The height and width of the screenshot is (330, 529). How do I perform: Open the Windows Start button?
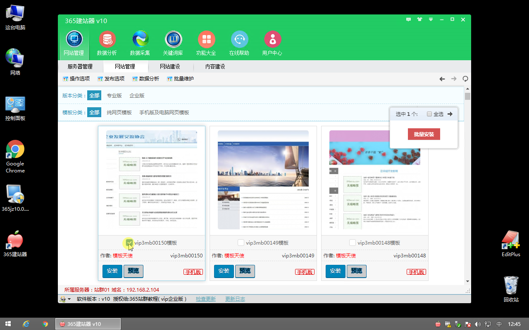point(7,324)
